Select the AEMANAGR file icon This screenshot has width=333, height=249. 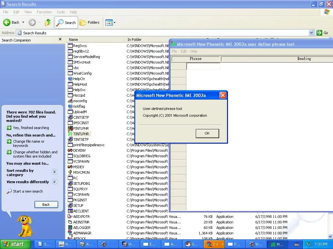[x=70, y=233]
